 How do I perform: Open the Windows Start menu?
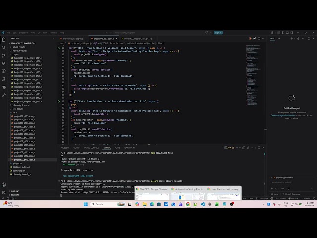pos(86,204)
